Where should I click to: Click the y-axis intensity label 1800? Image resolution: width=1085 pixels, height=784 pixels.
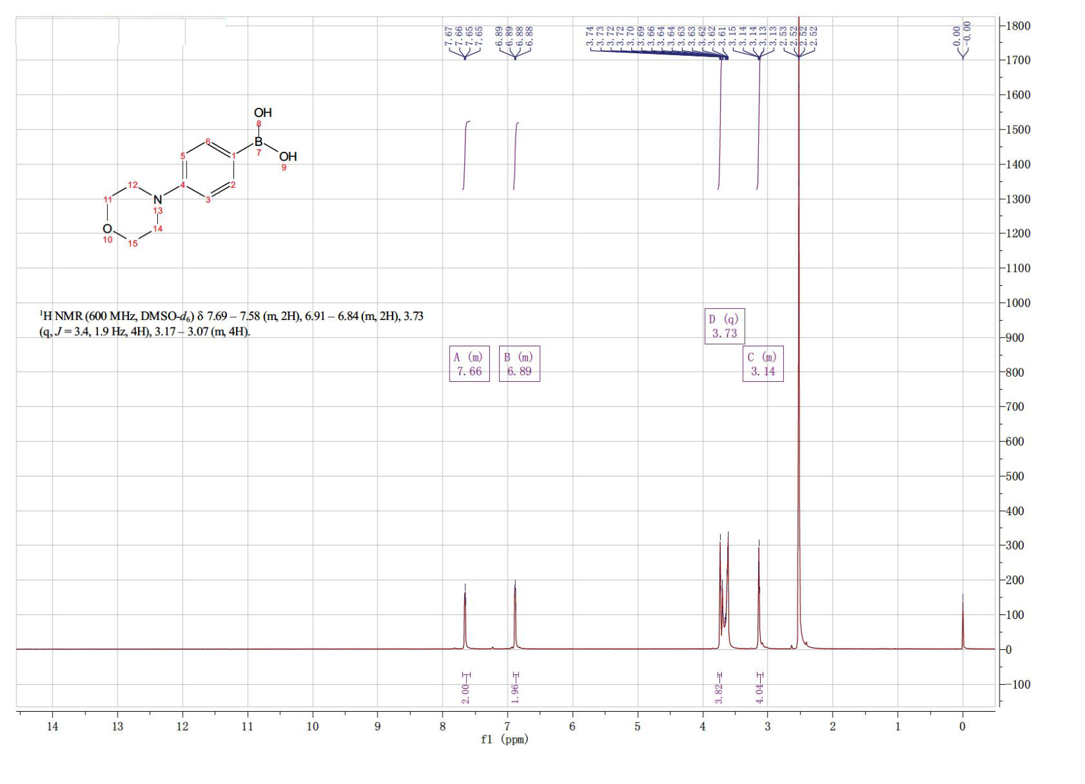pyautogui.click(x=1018, y=26)
